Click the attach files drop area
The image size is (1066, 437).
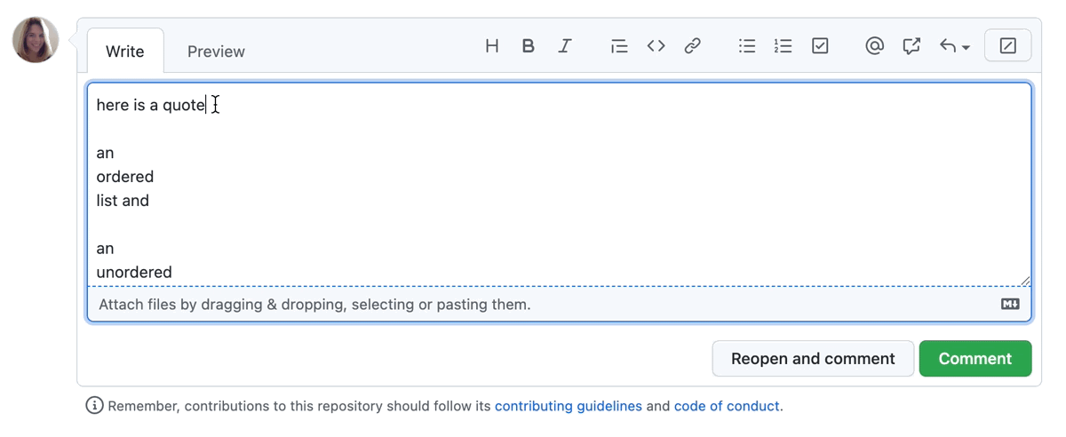315,305
